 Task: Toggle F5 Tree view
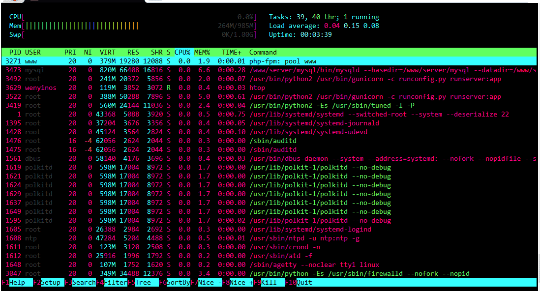point(143,283)
